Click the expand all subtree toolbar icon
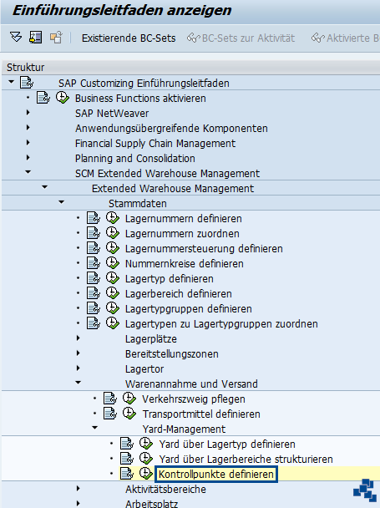The width and height of the screenshot is (380, 508). [x=16, y=38]
